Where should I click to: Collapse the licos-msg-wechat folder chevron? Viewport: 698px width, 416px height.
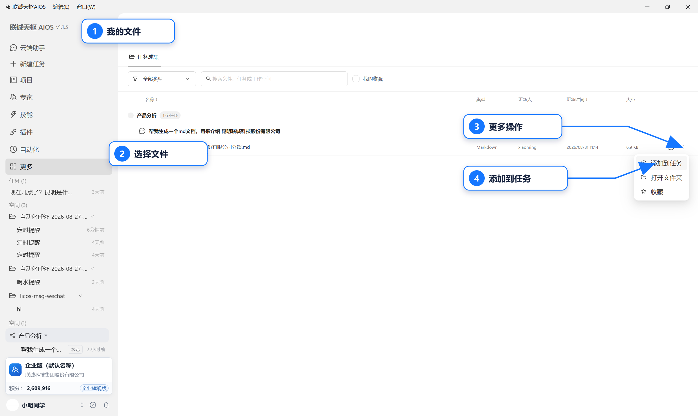80,296
